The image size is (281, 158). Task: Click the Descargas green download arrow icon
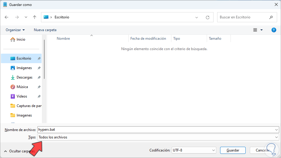click(13, 77)
